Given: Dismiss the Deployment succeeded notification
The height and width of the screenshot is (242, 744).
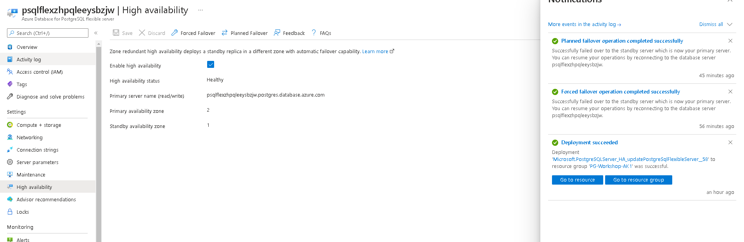Looking at the screenshot, I should [730, 142].
